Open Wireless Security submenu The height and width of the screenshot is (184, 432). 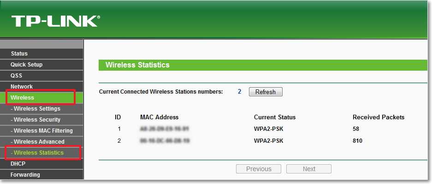pos(37,120)
